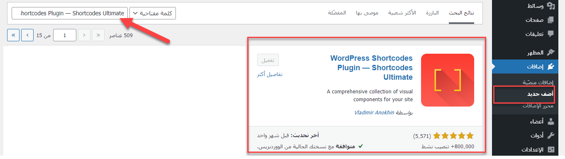Click the compatibility checkmark icon
Image resolution: width=565 pixels, height=159 pixels.
pyautogui.click(x=360, y=146)
